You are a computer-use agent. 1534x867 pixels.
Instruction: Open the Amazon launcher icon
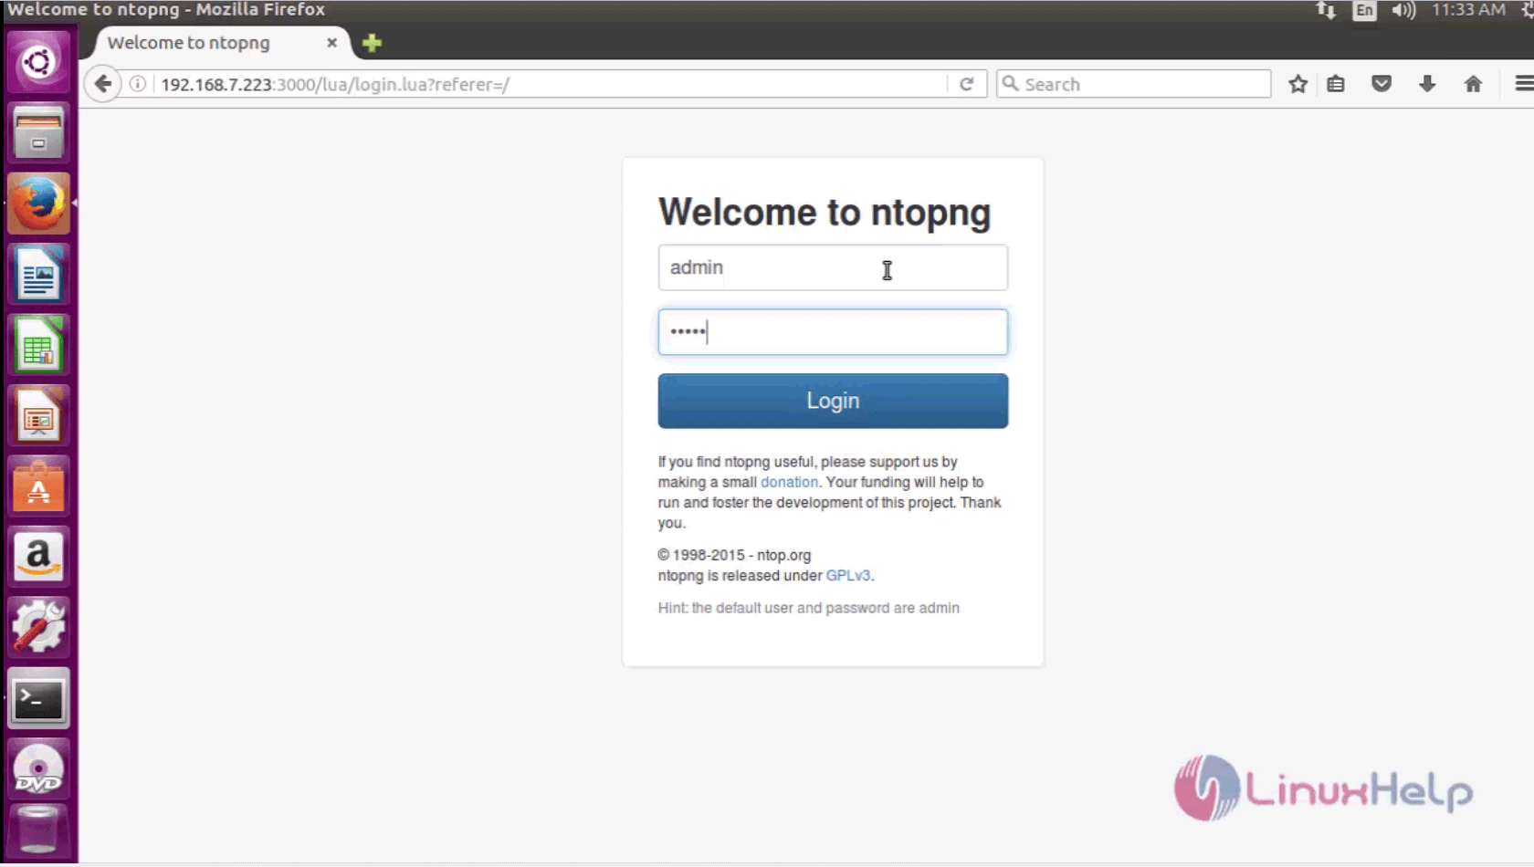[x=38, y=557]
